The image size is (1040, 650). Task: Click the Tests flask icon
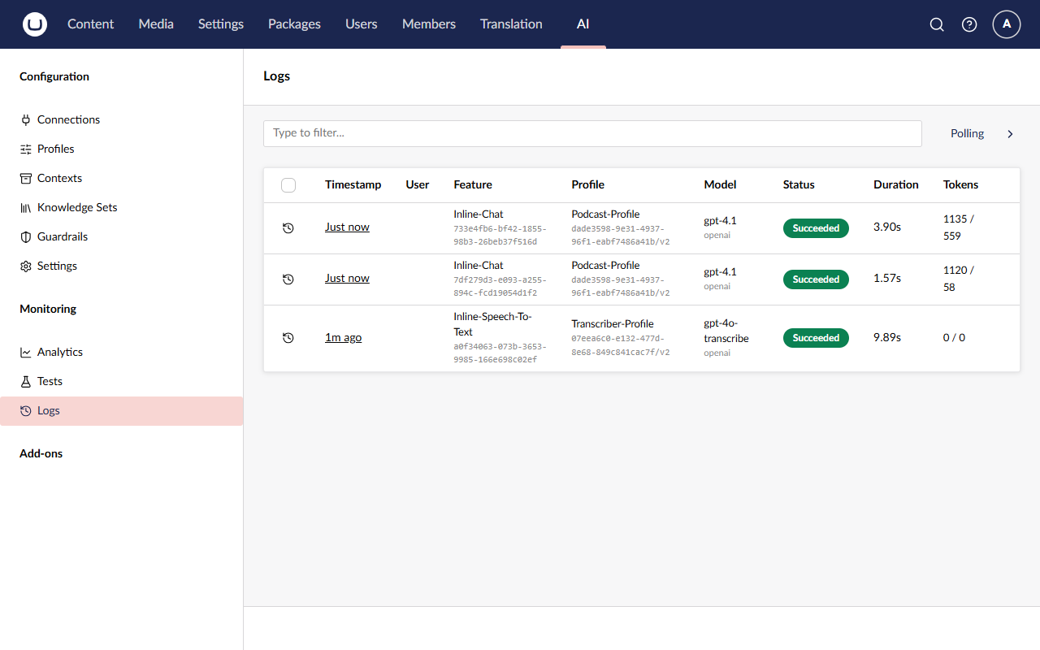26,381
